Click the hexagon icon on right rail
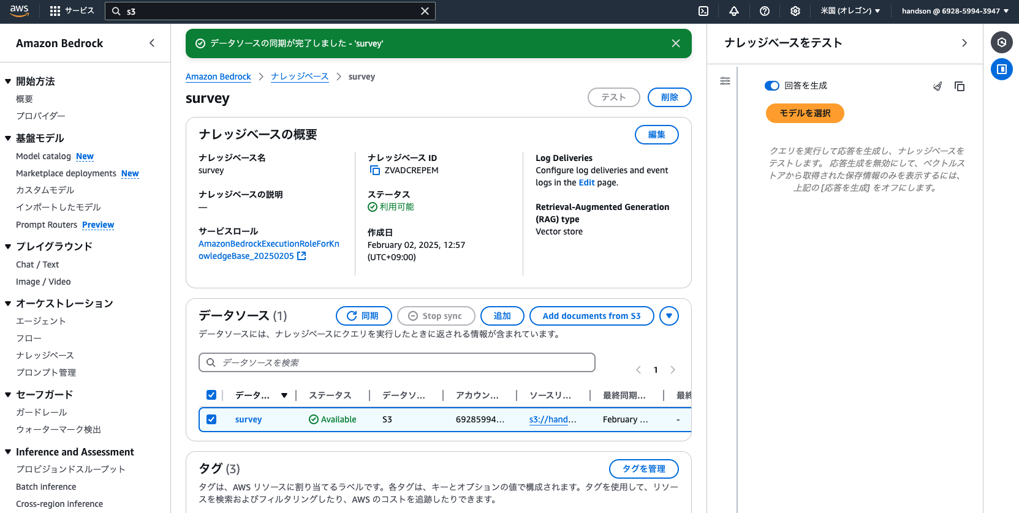The image size is (1019, 513). tap(1002, 42)
